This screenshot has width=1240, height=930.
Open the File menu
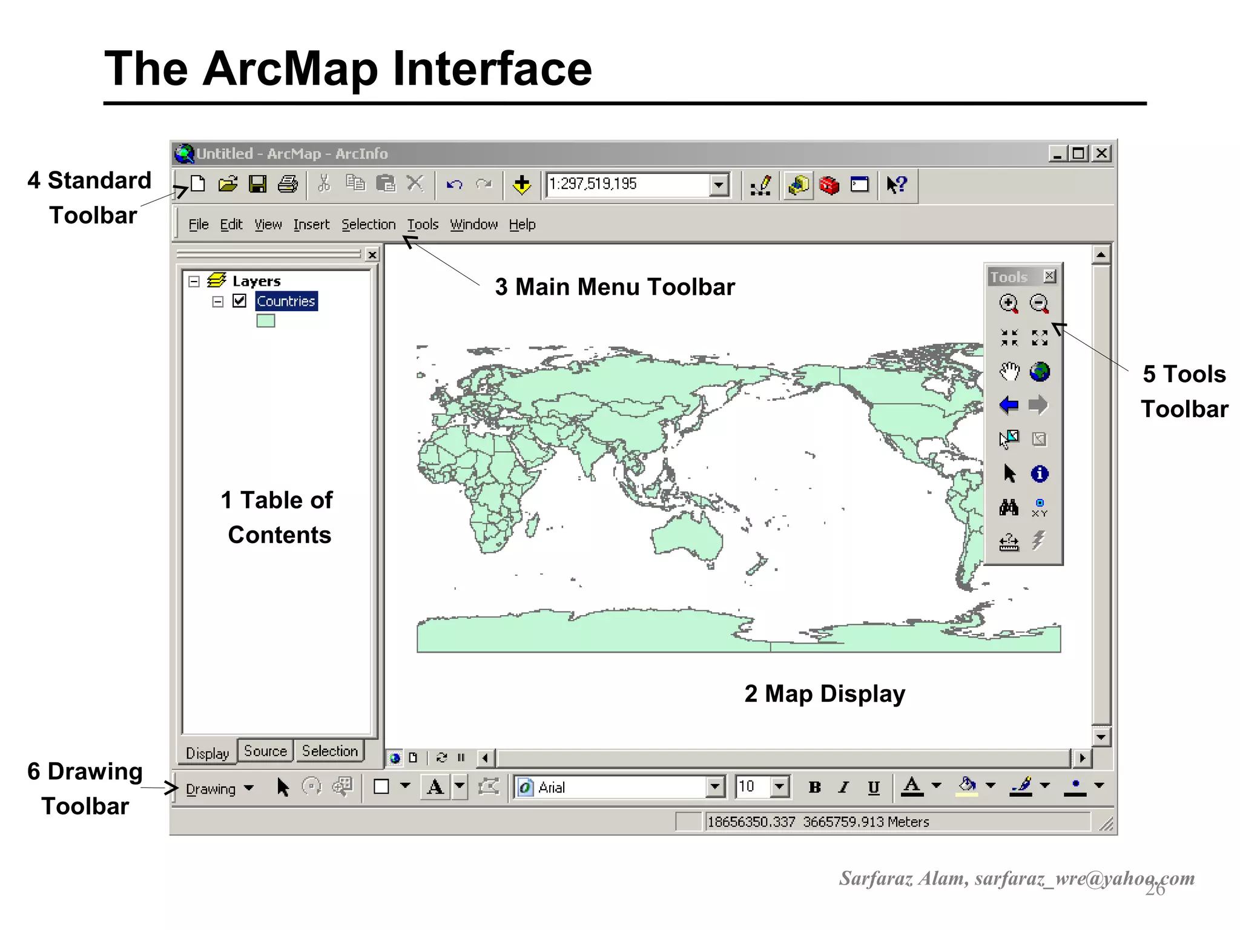point(199,225)
